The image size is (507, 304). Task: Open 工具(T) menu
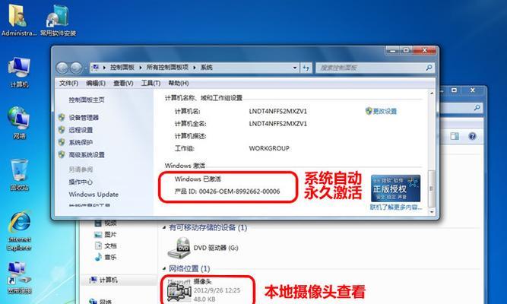click(x=151, y=83)
